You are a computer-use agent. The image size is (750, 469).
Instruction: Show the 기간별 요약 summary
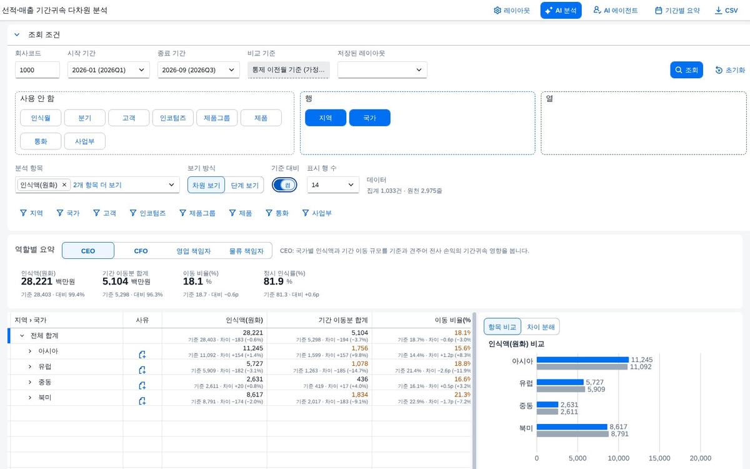pos(677,11)
